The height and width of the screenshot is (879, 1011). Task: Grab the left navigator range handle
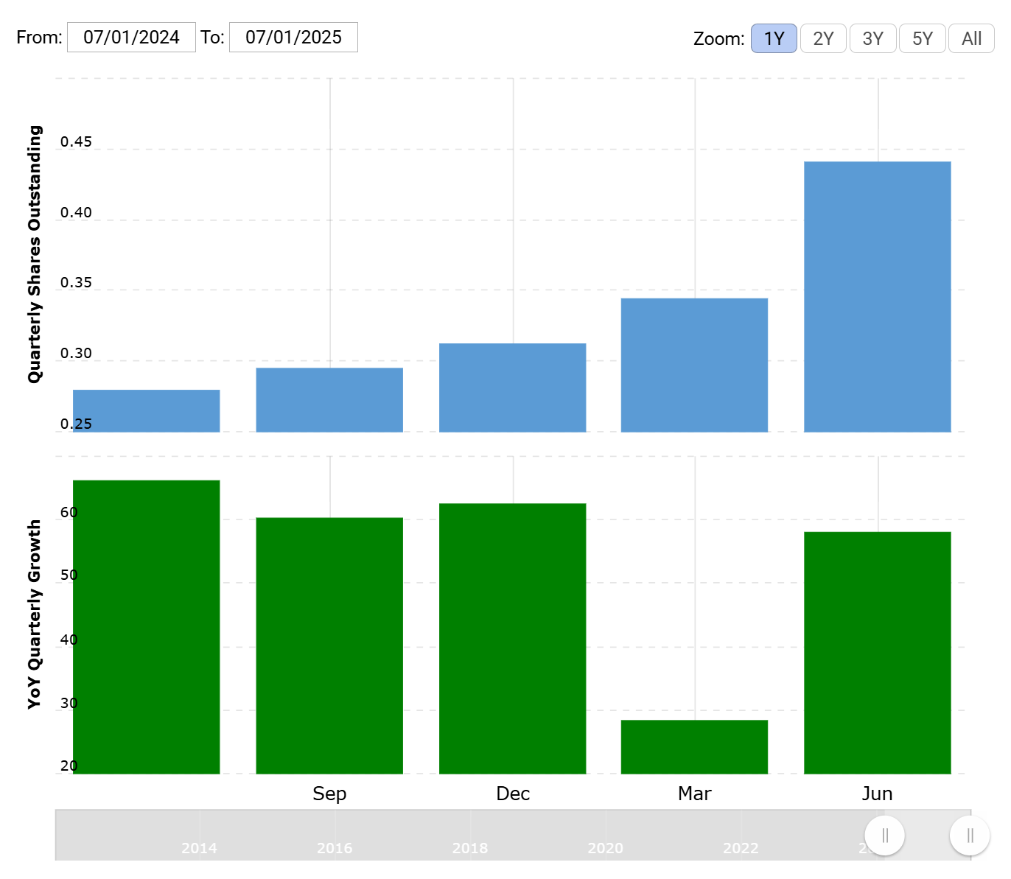pyautogui.click(x=884, y=836)
